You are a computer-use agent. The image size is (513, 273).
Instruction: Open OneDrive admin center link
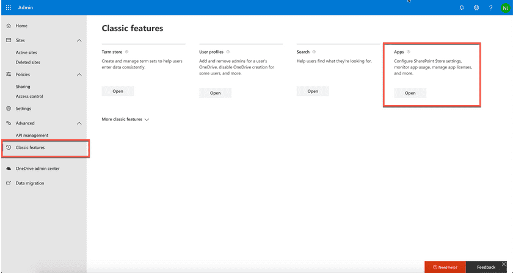(37, 169)
